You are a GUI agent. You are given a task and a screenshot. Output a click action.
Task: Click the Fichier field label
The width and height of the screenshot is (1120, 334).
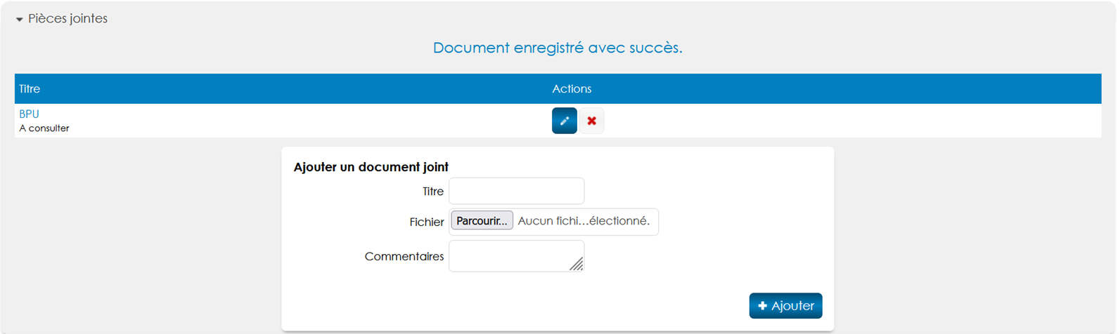[426, 222]
